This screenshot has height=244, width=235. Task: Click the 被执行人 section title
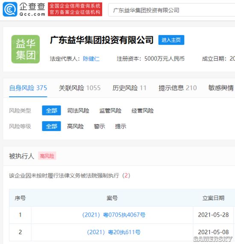[22, 156]
